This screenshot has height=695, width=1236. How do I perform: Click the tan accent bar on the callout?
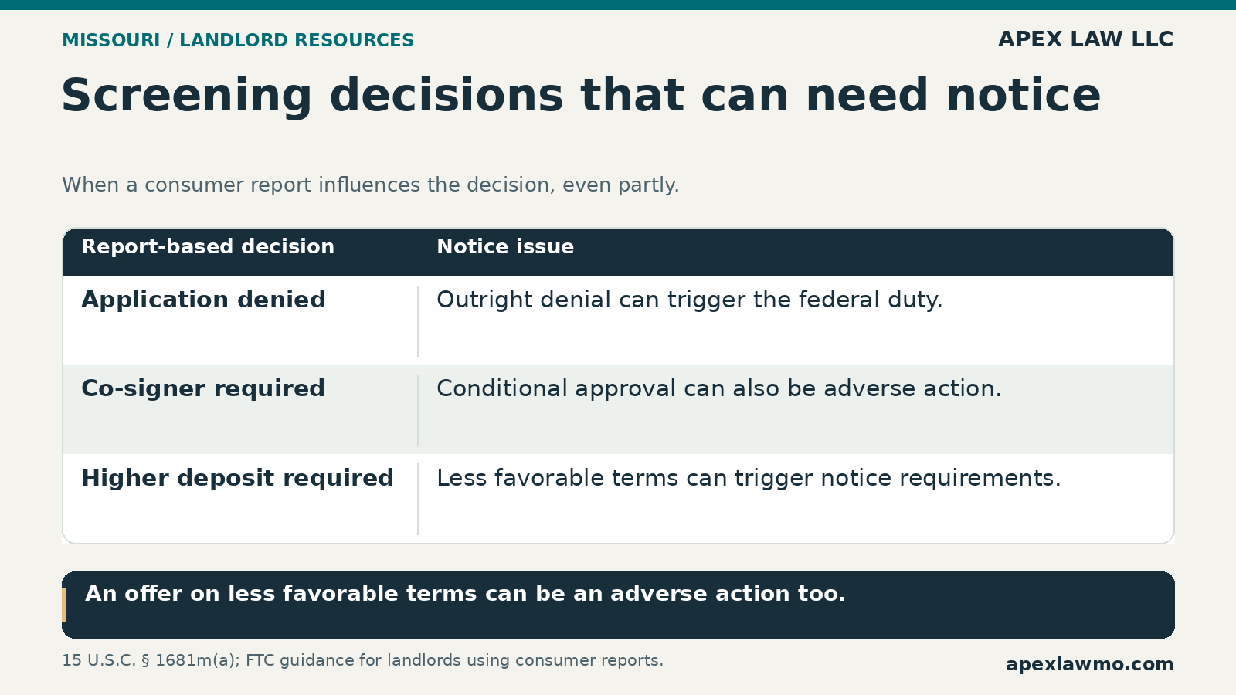(x=64, y=605)
